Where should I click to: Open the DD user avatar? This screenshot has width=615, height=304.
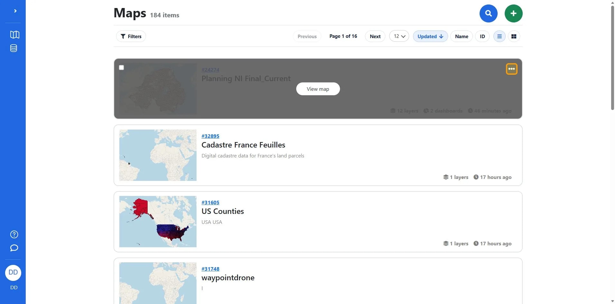[x=13, y=273]
